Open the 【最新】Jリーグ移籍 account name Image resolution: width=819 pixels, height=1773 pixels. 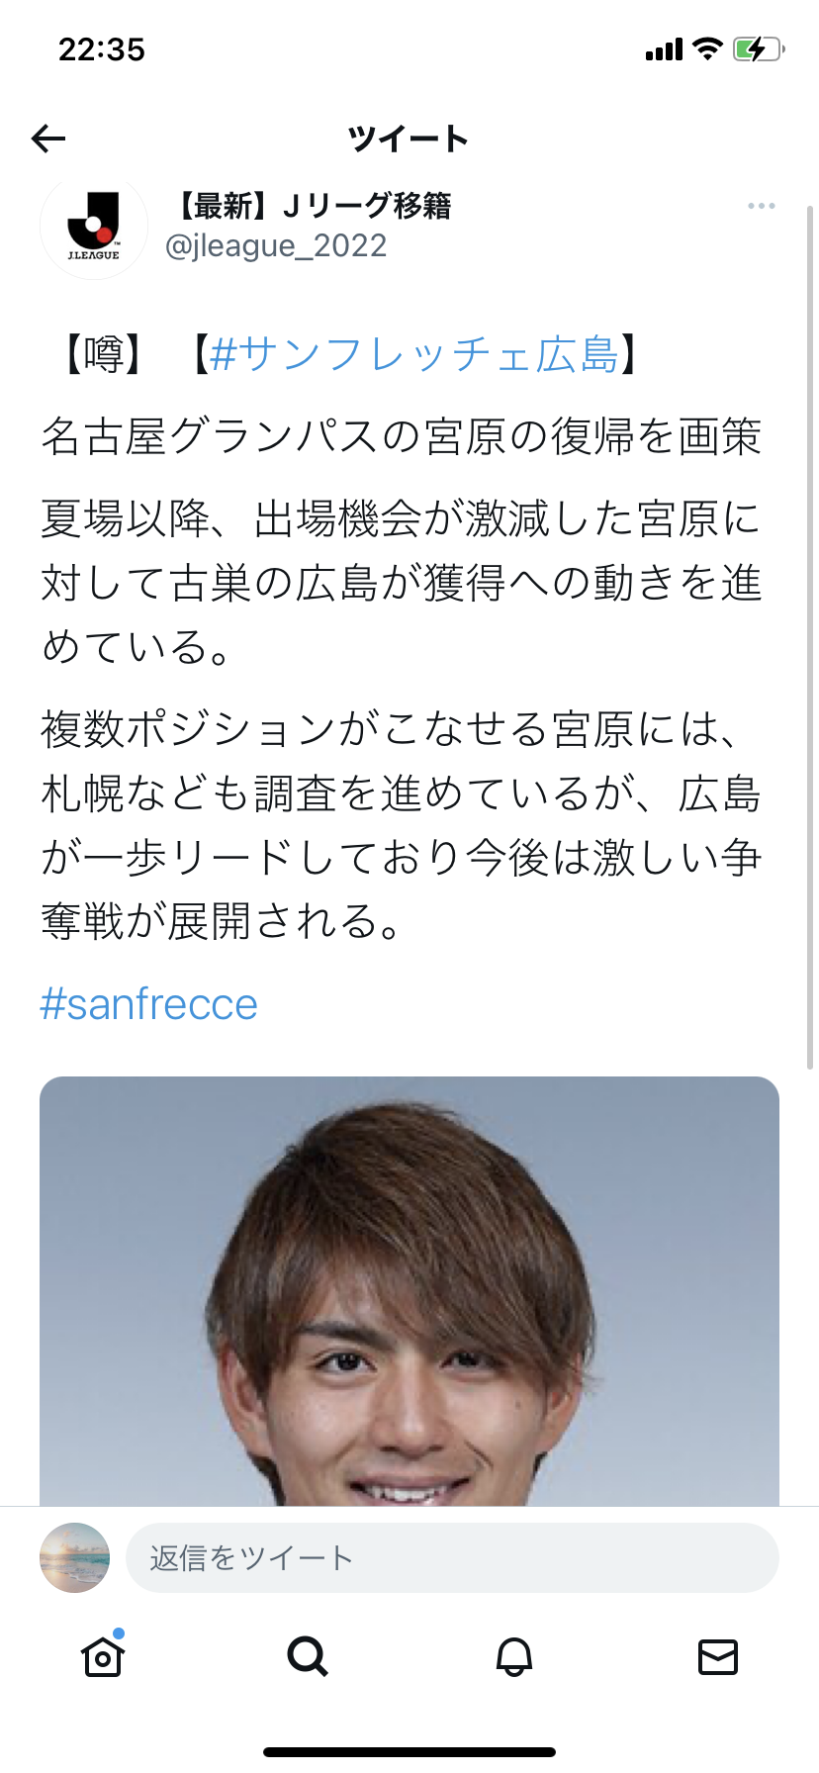309,206
